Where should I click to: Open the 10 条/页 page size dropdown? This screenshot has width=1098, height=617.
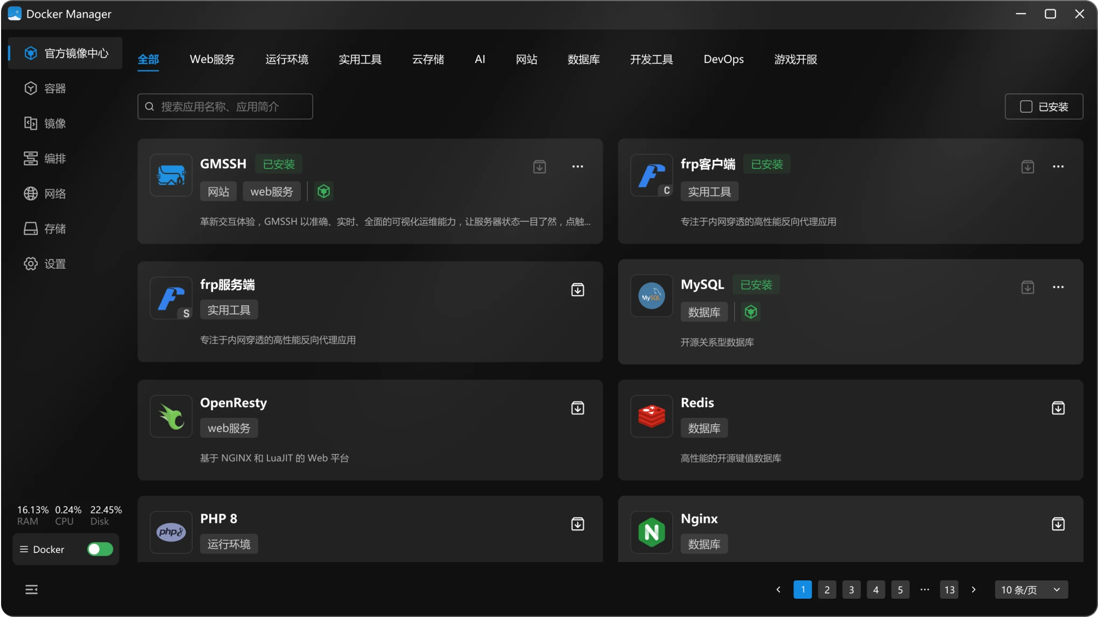coord(1031,590)
